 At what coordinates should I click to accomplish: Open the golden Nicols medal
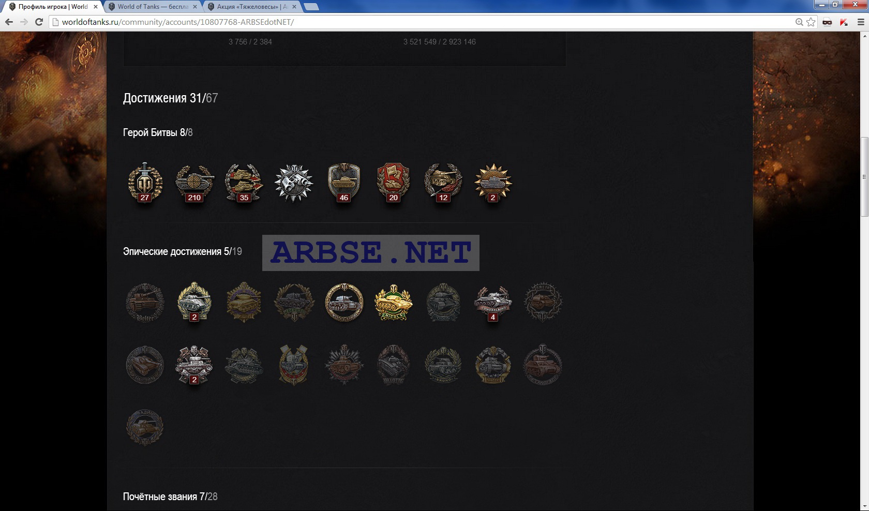[393, 302]
